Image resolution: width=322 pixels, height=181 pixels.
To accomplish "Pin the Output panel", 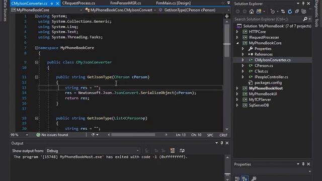I will (x=222, y=143).
